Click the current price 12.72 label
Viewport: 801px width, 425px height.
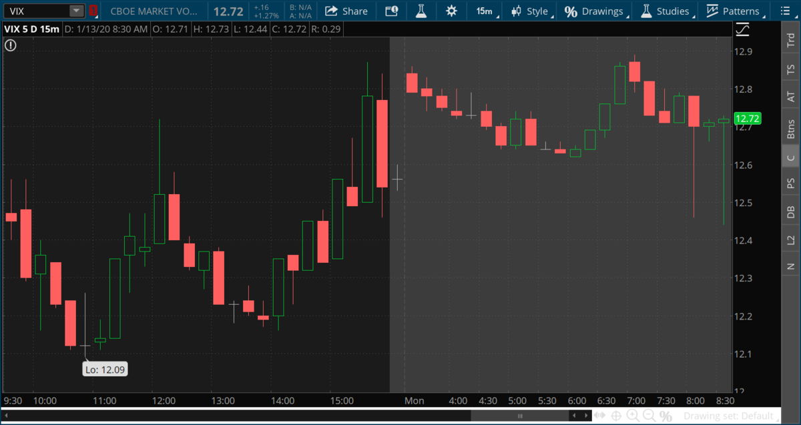(x=747, y=119)
